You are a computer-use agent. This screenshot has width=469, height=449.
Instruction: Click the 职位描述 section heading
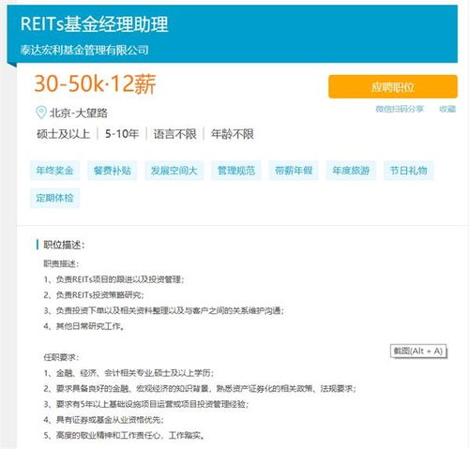point(64,245)
